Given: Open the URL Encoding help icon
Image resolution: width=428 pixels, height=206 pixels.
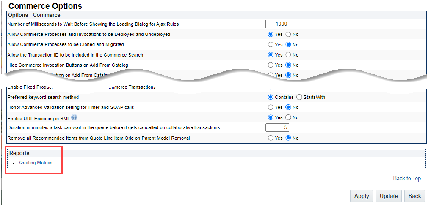Looking at the screenshot, I should tap(74, 117).
